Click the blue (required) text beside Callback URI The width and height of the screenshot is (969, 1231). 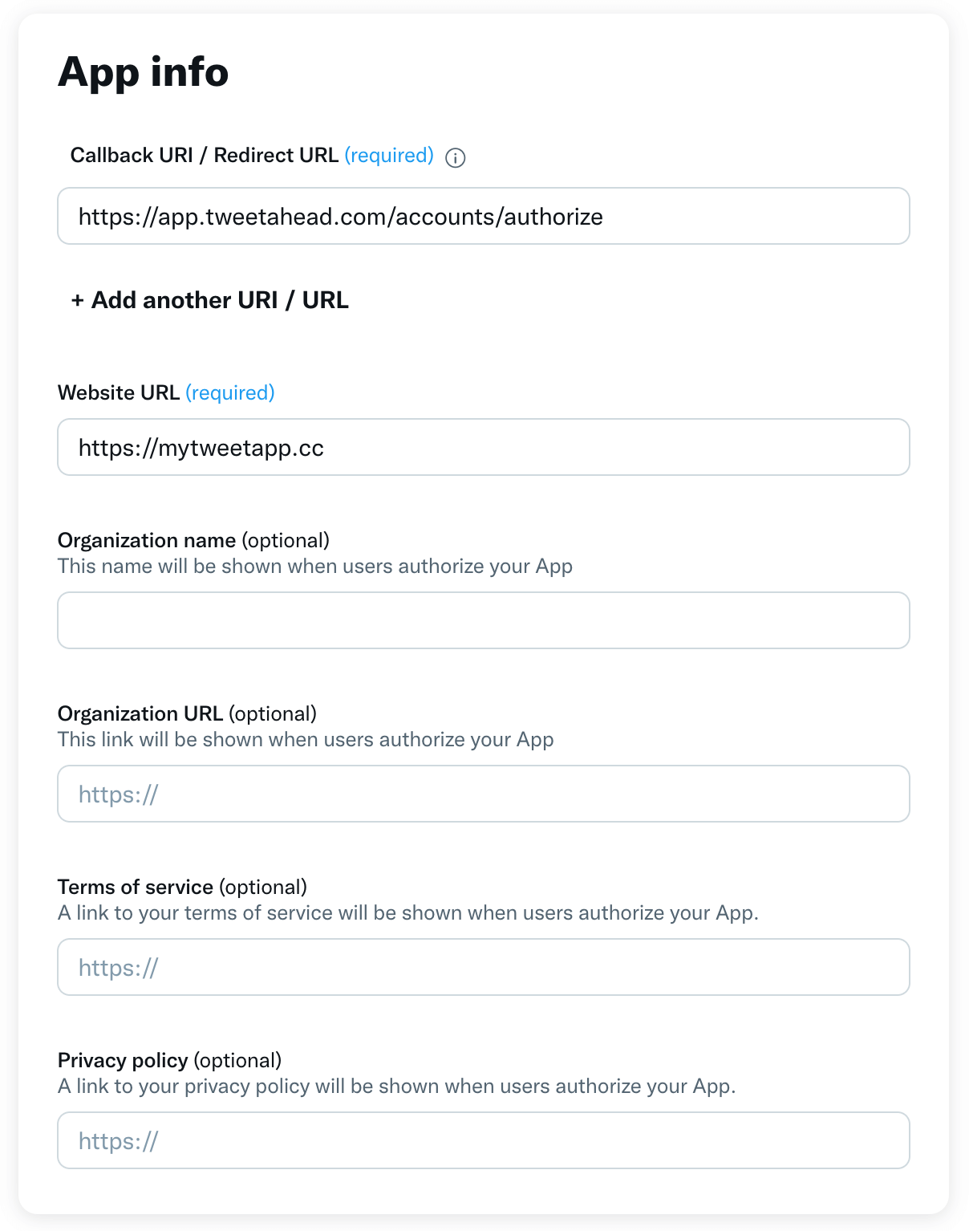coord(389,156)
